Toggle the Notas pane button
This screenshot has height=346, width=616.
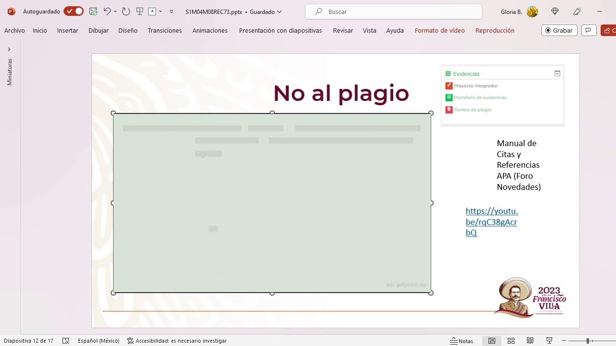462,341
